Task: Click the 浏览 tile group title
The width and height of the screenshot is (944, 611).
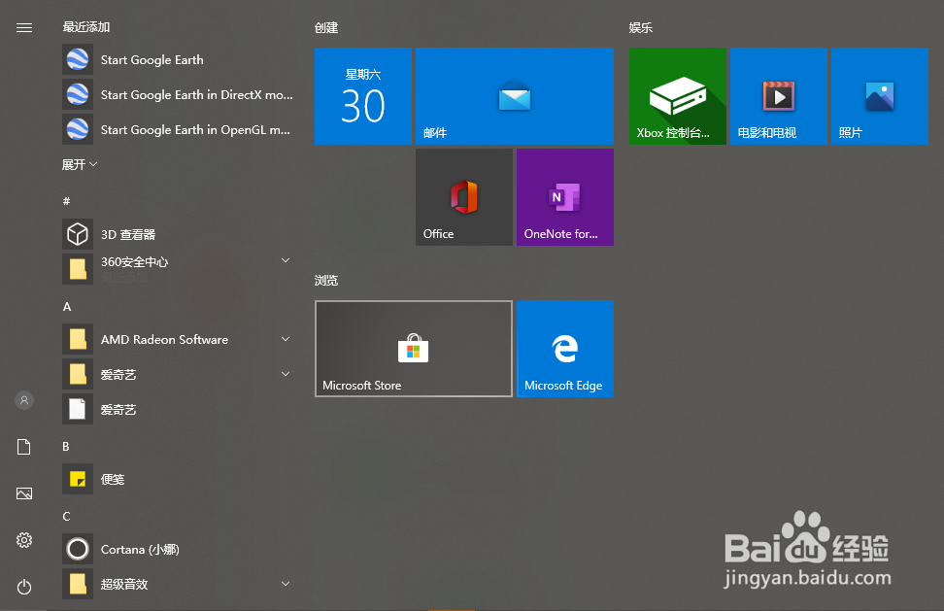Action: coord(326,281)
